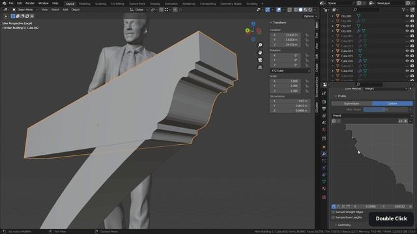Select material preview shading mode

click(x=306, y=10)
